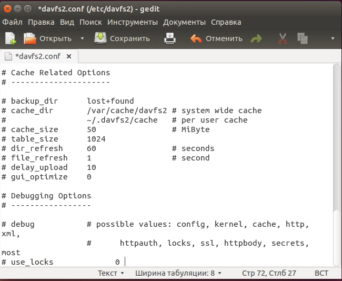The image size is (342, 281).
Task: Click the Стр 72, Стлб 27 status entry
Action: (269, 273)
